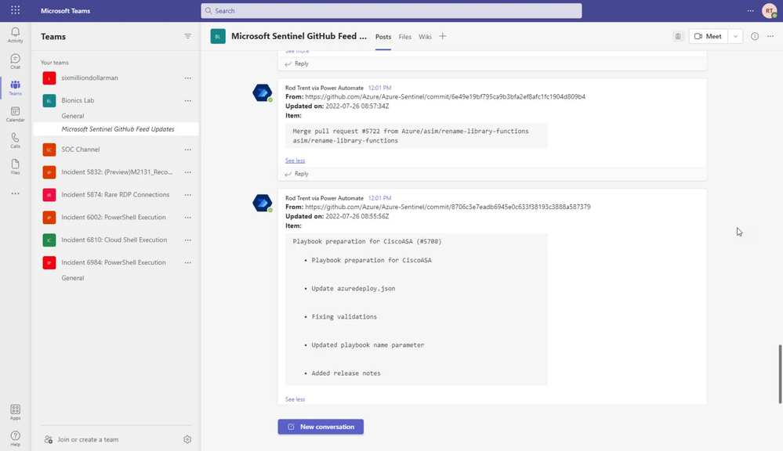783x451 pixels.
Task: Click the 12:01 PM timestamp on CiscoASA post
Action: (379, 198)
